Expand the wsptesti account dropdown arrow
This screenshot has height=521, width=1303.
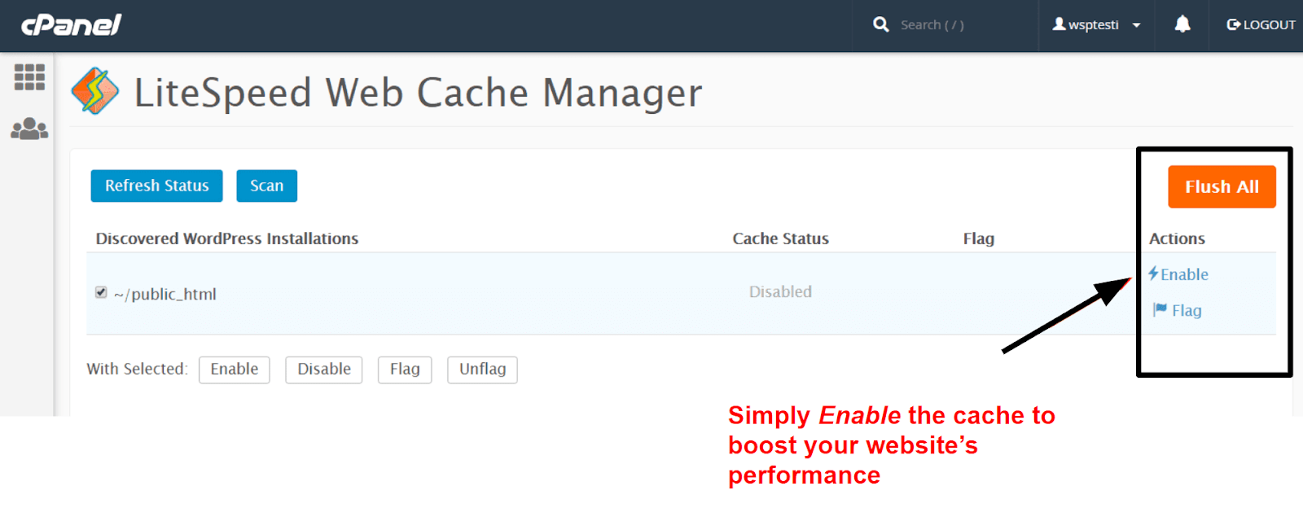click(1137, 25)
